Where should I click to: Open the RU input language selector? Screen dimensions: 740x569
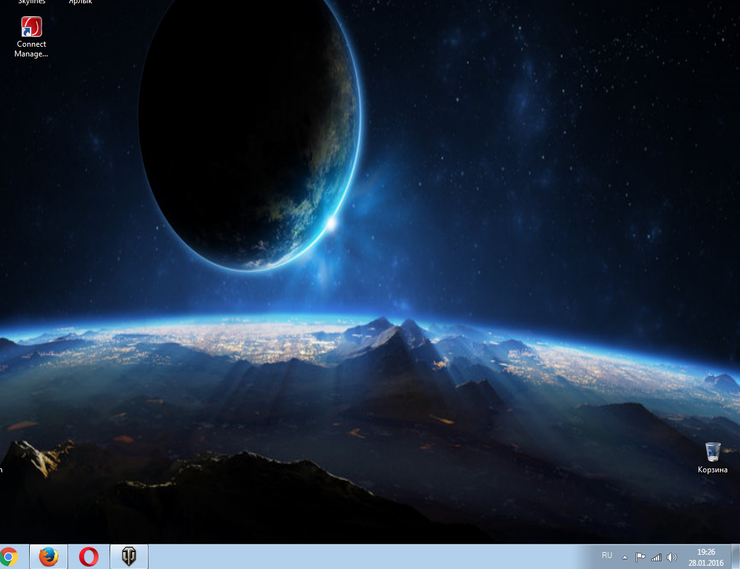click(x=607, y=555)
